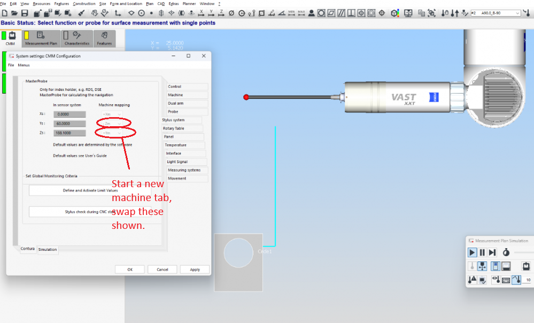Open the Resources menu
Screen dimensions: 534x323
click(x=42, y=3)
